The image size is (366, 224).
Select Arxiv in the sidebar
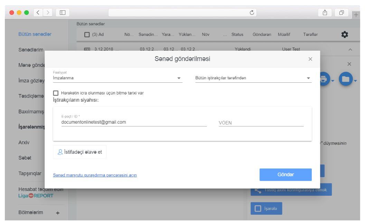click(24, 142)
